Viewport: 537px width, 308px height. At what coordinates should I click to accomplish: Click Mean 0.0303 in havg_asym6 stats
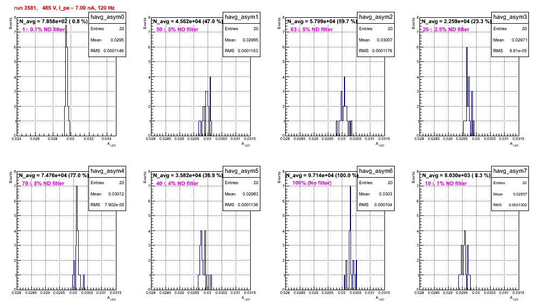pyautogui.click(x=376, y=194)
